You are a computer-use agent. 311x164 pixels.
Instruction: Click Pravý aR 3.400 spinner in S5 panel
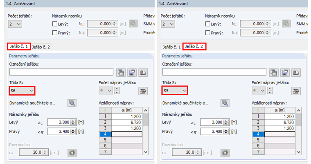(x=226, y=131)
